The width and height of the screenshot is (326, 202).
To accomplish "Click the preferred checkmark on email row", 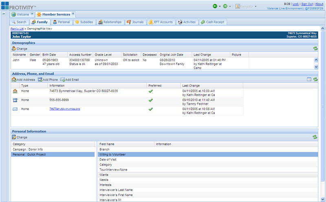I will [x=151, y=109].
